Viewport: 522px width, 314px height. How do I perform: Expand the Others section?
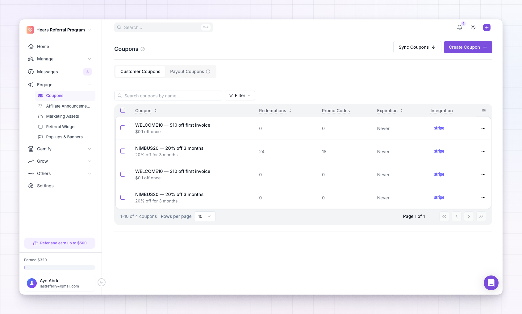(x=60, y=173)
